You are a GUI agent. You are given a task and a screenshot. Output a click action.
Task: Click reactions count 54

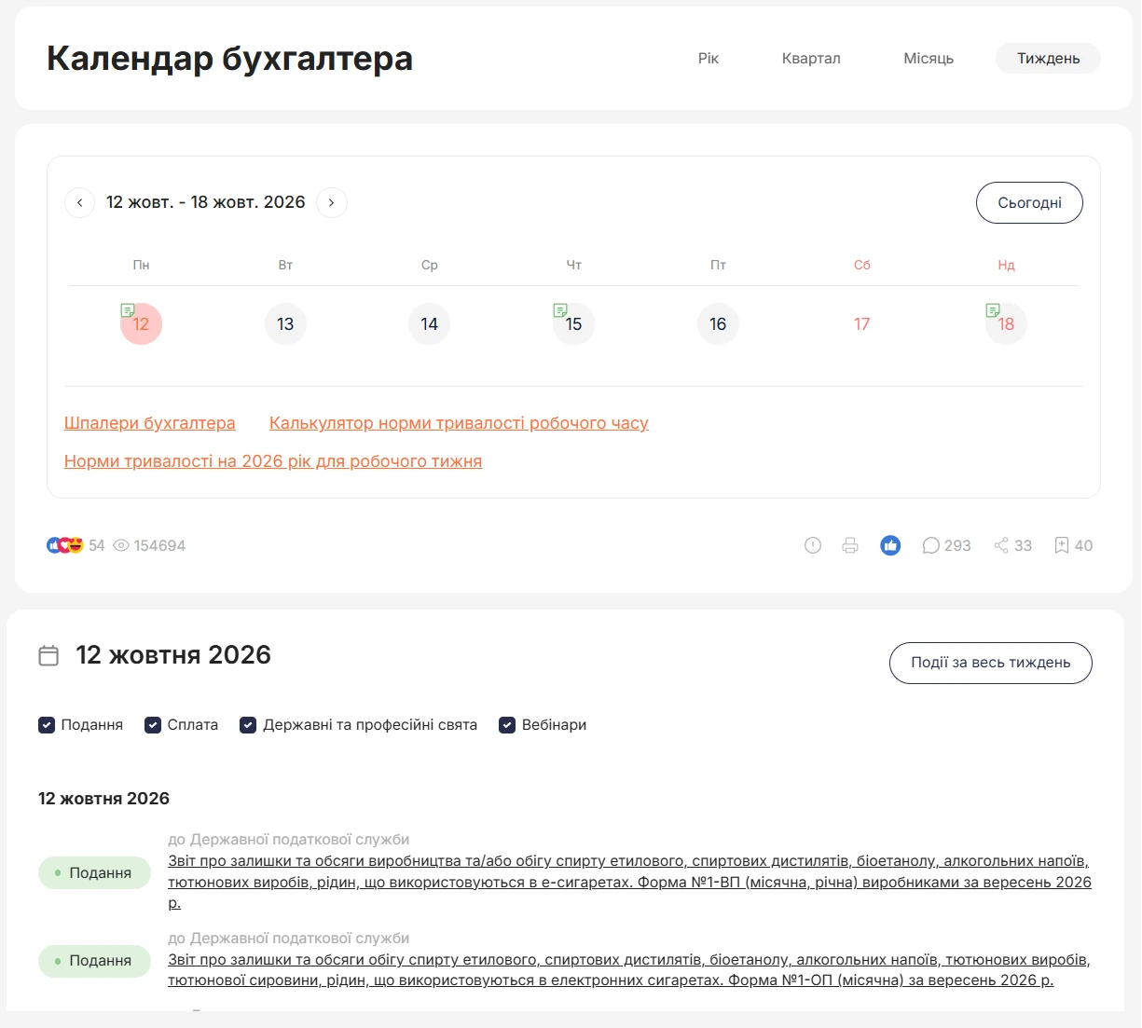[97, 545]
